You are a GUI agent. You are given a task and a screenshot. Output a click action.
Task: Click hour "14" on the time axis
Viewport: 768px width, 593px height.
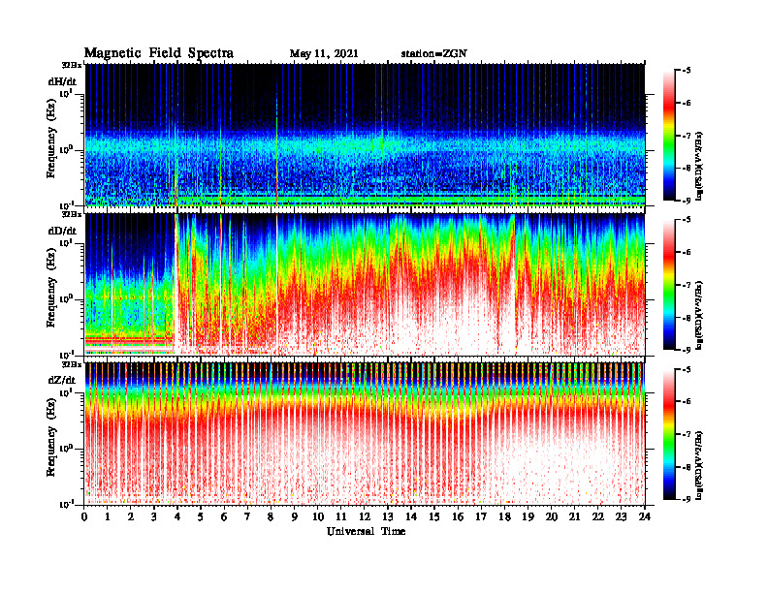[x=411, y=517]
